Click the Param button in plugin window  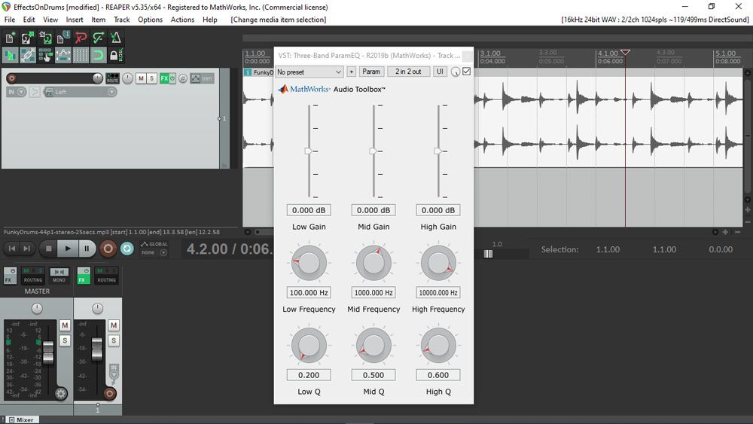[370, 72]
